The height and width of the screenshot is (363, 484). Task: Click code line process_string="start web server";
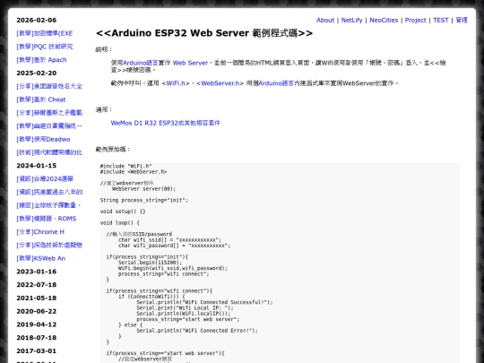point(188,319)
